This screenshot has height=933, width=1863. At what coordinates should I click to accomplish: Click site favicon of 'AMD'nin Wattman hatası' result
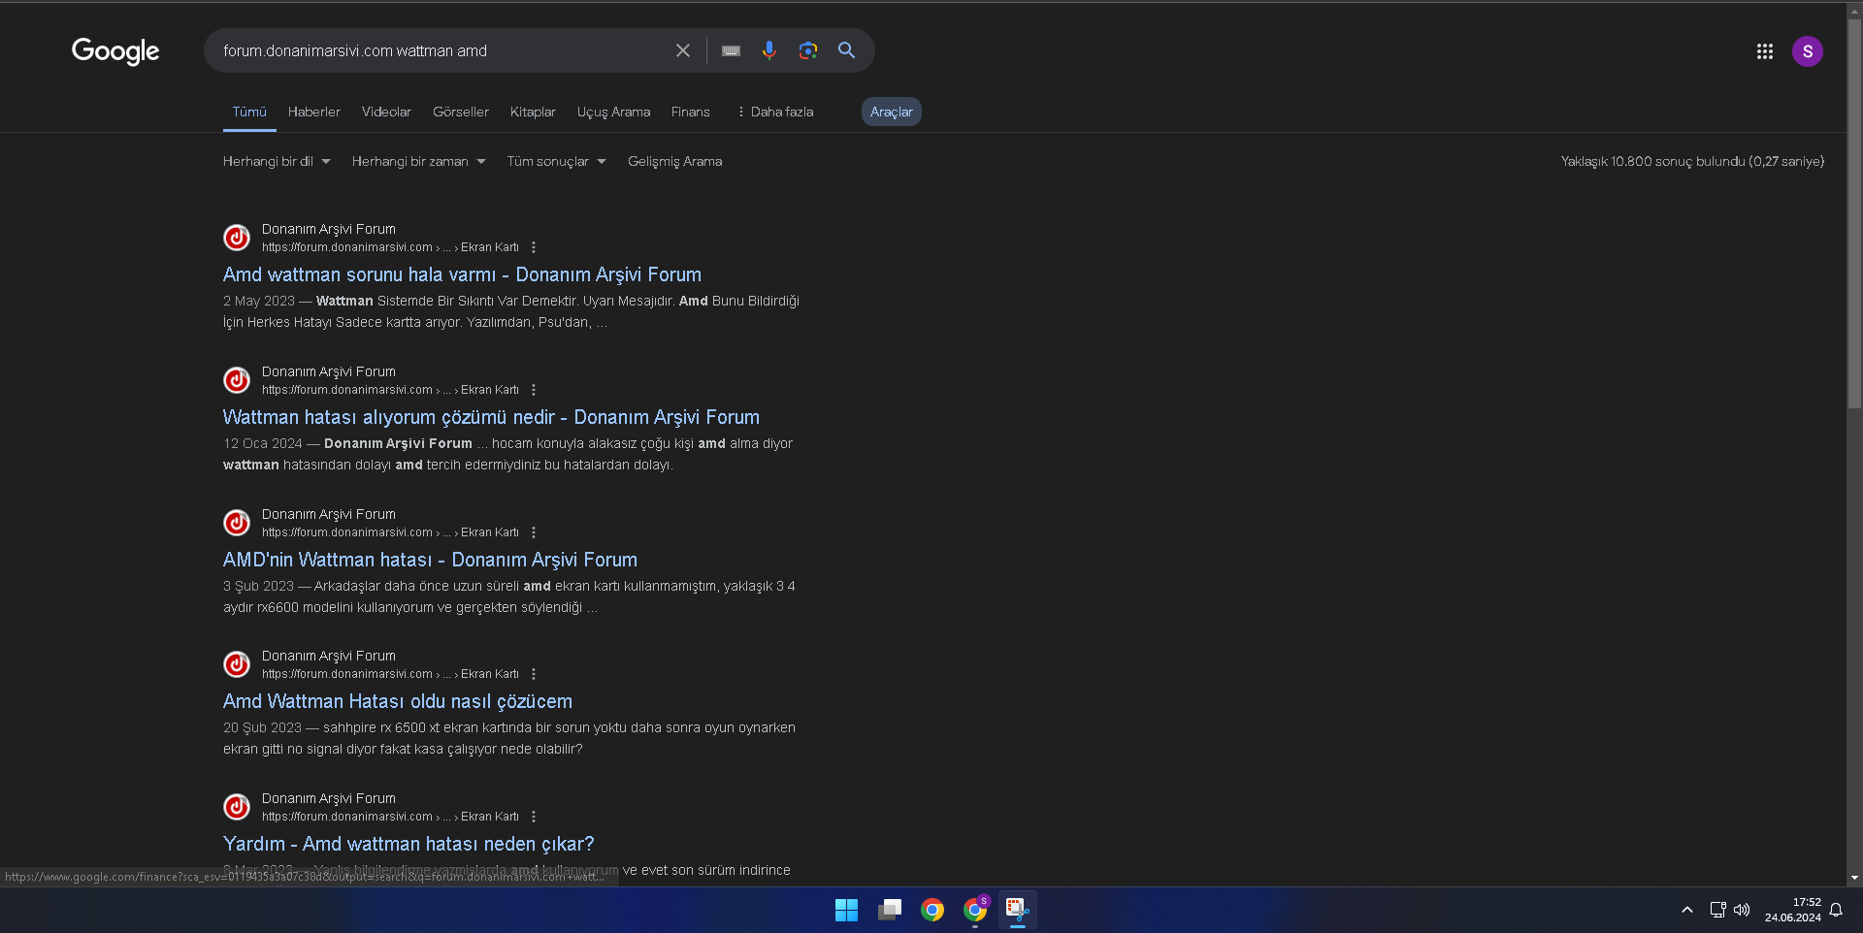pos(237,523)
